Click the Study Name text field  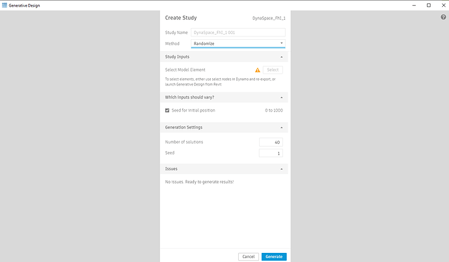(x=238, y=32)
